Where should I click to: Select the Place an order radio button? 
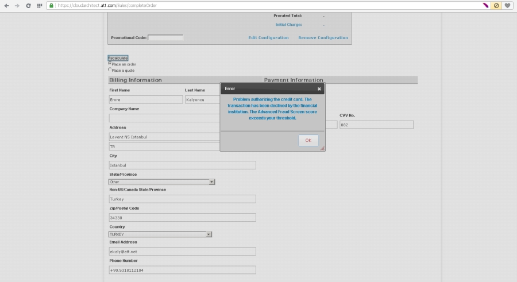(x=110, y=63)
